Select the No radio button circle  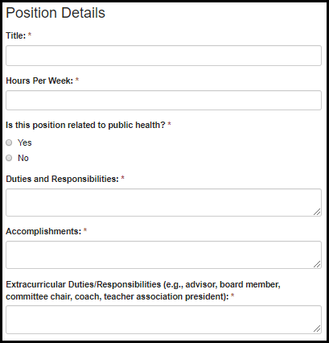click(9, 158)
